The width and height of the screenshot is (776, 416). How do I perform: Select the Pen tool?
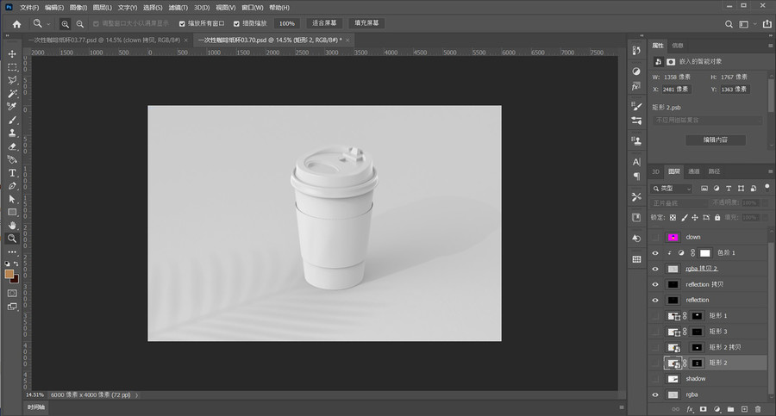coord(12,186)
